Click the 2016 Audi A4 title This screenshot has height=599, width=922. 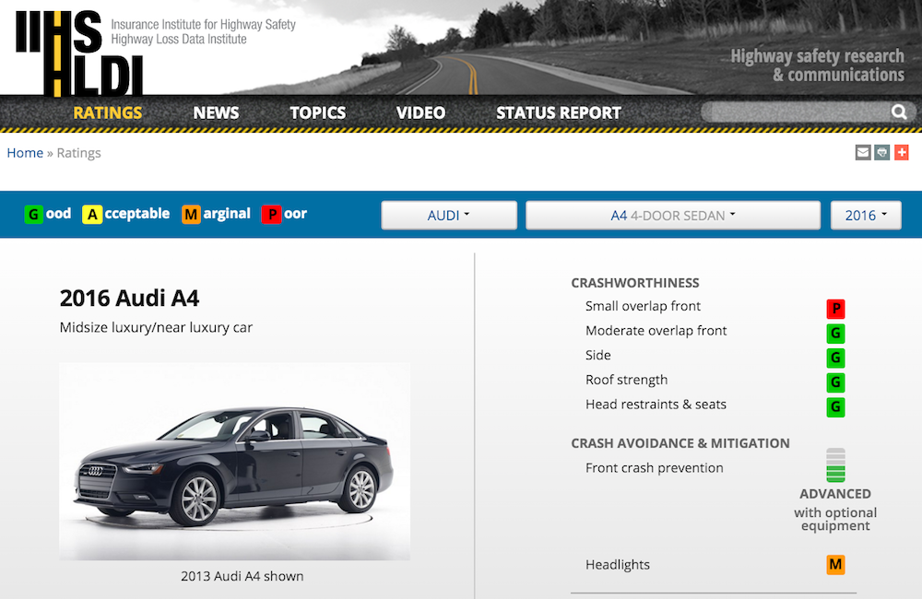coord(129,298)
